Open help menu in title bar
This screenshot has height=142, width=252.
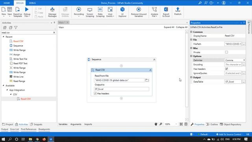click(x=211, y=3)
